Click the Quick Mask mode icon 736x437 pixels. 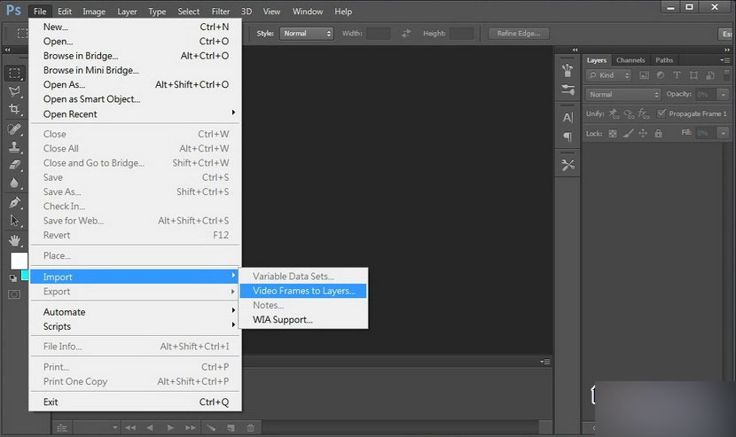[14, 294]
